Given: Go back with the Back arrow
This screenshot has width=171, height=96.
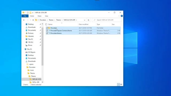Looking at the screenshot, I should pyautogui.click(x=24, y=20).
